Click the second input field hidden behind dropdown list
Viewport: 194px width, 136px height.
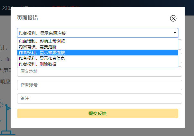[x=180, y=58]
